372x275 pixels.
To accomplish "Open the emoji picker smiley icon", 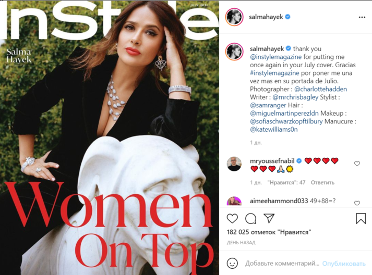I will (x=232, y=263).
